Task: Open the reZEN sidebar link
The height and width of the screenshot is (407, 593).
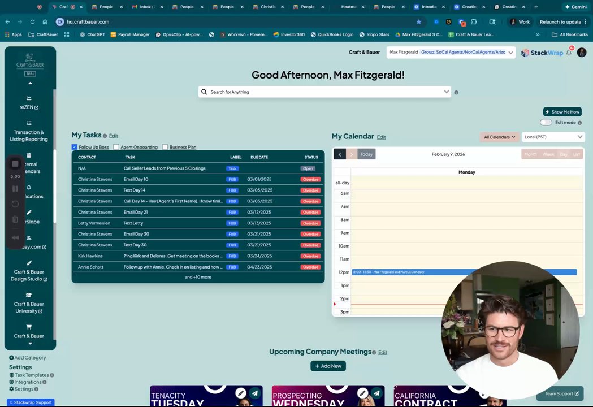Action: point(29,103)
